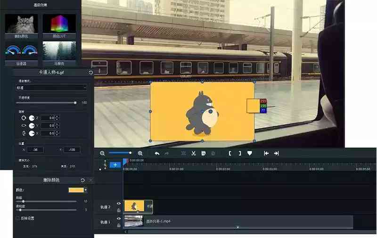Viewport: 377px width, 238px height.
Task: Remove the remove color effect with X
Action: coord(90,180)
